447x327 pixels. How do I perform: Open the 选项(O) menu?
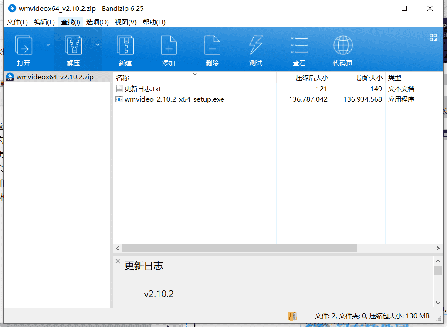(97, 22)
